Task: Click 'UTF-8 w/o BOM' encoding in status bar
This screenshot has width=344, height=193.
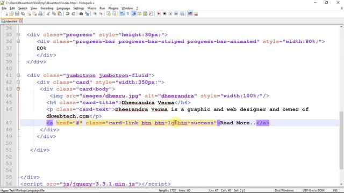Action: [313, 190]
